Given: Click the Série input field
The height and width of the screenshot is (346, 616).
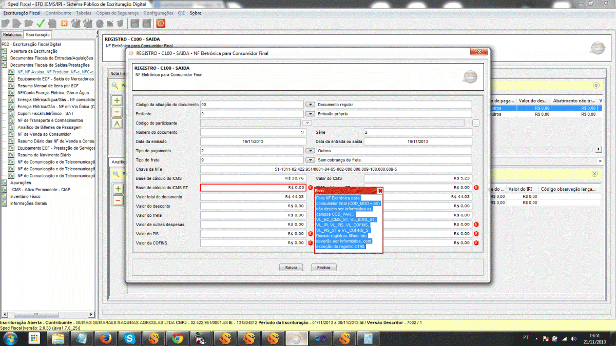Looking at the screenshot, I should 417,132.
